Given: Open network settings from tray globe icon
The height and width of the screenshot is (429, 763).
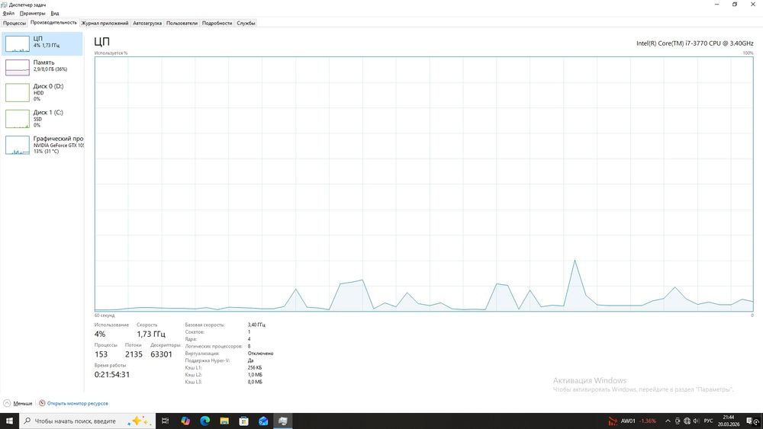Looking at the screenshot, I should (687, 421).
